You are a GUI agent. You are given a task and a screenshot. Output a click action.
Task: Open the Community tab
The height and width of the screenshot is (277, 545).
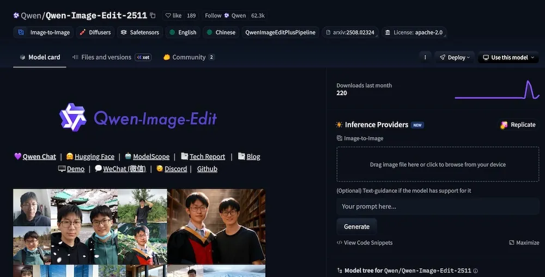(x=189, y=57)
